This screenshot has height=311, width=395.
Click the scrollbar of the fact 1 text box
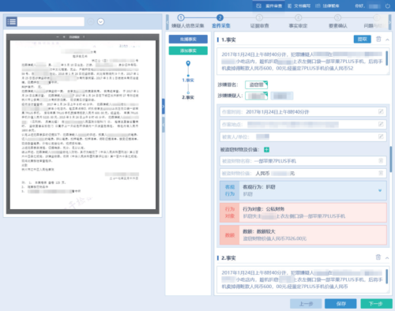pyautogui.click(x=386, y=58)
